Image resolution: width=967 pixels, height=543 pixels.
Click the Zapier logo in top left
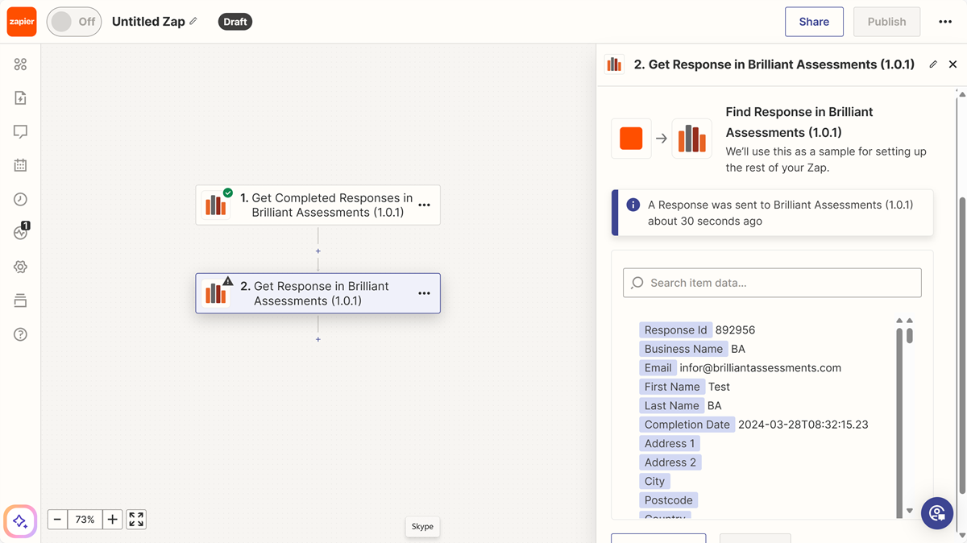[21, 21]
